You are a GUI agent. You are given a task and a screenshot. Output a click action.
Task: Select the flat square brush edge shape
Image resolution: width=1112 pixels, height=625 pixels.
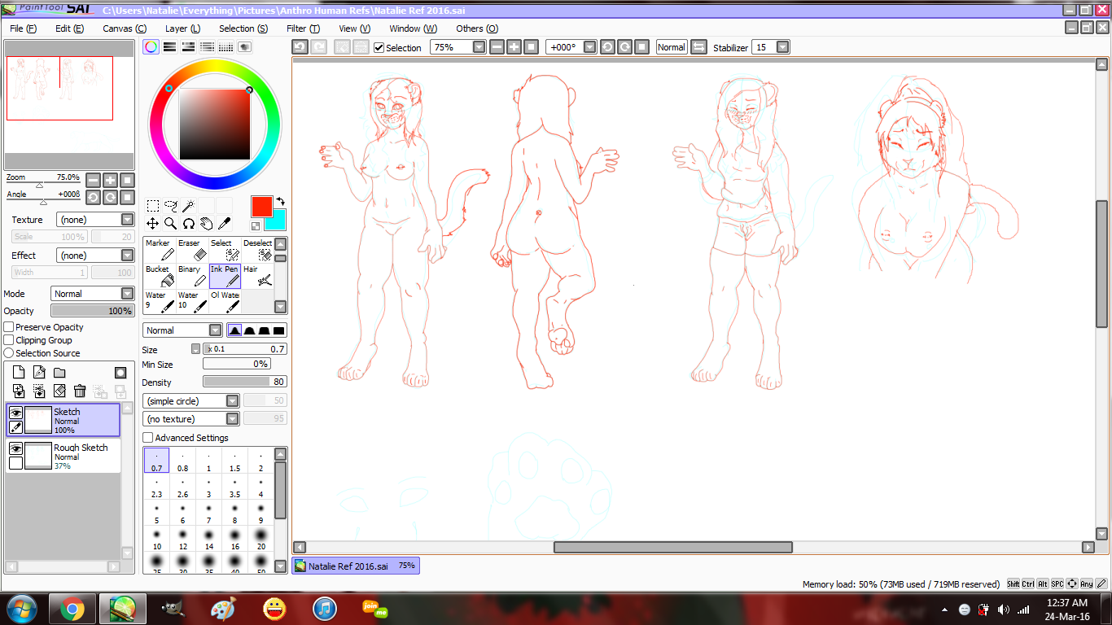pos(279,330)
